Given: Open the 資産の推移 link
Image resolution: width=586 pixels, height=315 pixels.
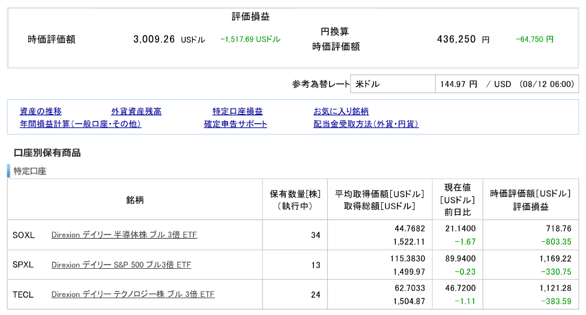Looking at the screenshot, I should pos(40,112).
